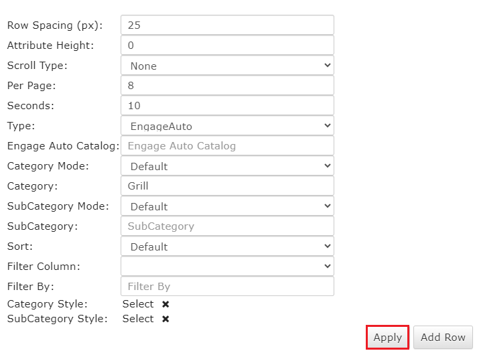Click Select link for Category Style
479x353 pixels.
pos(138,304)
